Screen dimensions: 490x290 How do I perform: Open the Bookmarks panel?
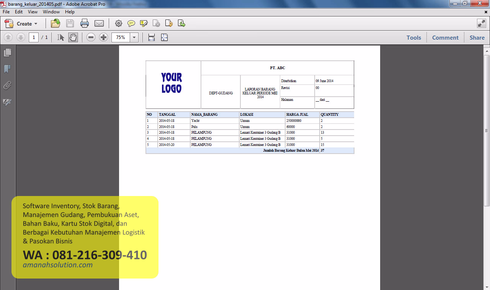tap(7, 69)
